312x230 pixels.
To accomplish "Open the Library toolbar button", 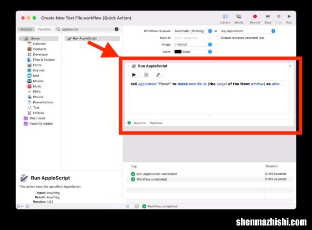I will pyautogui.click(x=225, y=19).
